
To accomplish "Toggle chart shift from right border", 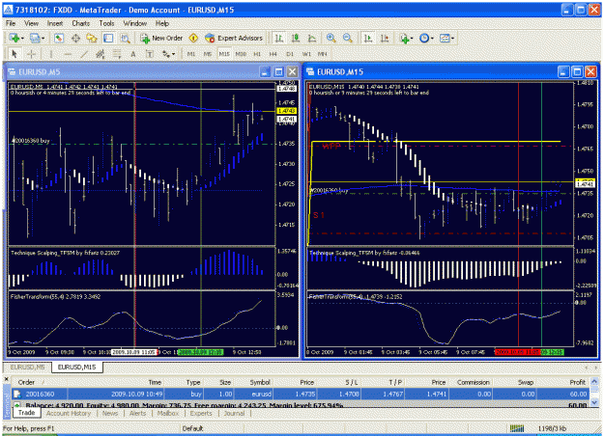I will click(x=385, y=38).
